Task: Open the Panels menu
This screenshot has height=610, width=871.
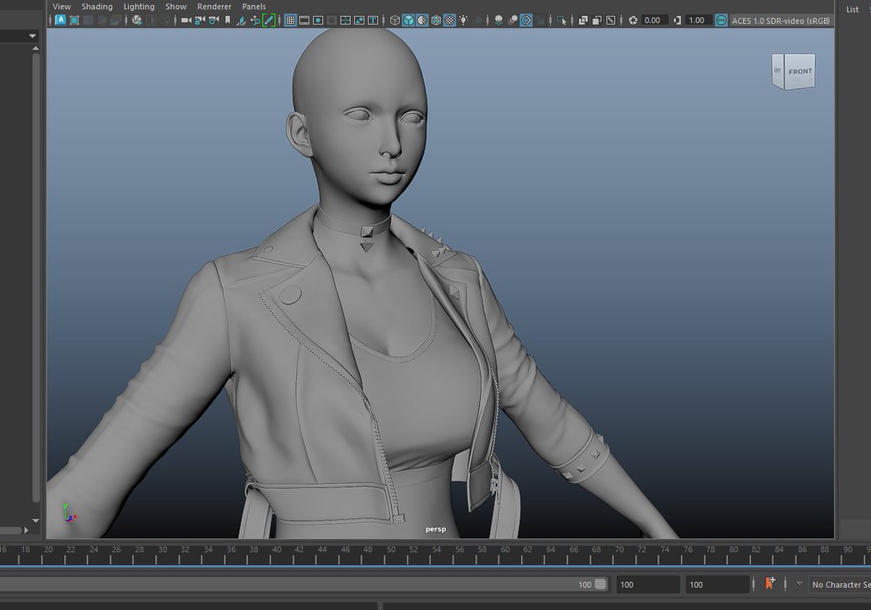Action: [x=253, y=7]
